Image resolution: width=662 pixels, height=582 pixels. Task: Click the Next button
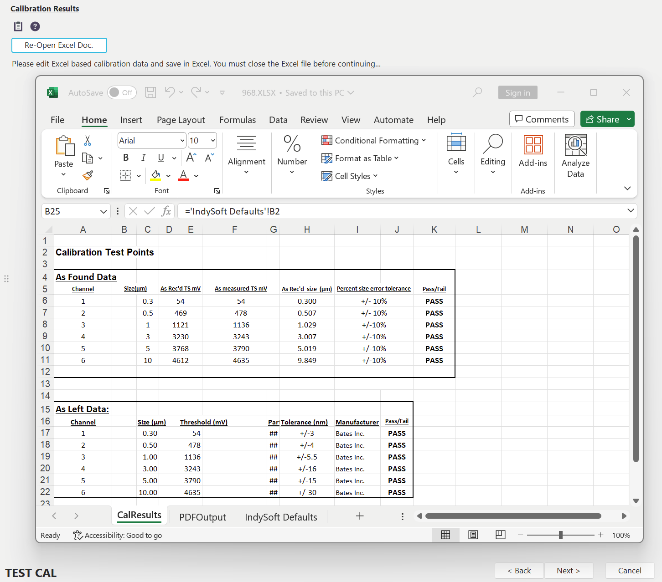tap(568, 571)
